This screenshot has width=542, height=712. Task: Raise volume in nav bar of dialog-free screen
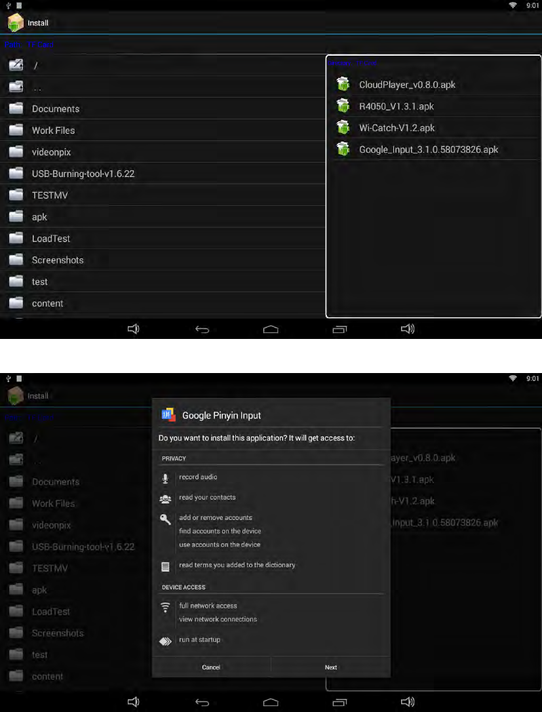pyautogui.click(x=408, y=328)
